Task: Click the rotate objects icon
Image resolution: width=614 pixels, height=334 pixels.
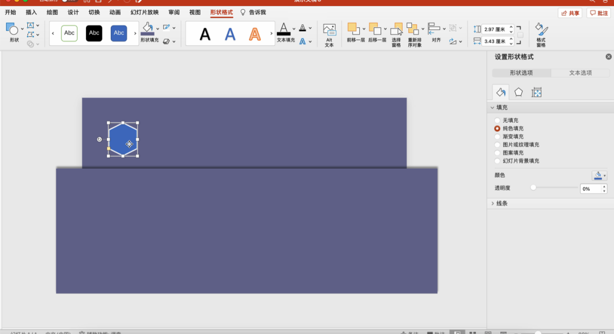Action: click(453, 41)
